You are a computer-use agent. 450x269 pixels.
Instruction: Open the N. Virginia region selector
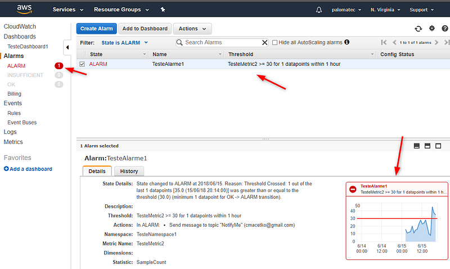click(385, 10)
